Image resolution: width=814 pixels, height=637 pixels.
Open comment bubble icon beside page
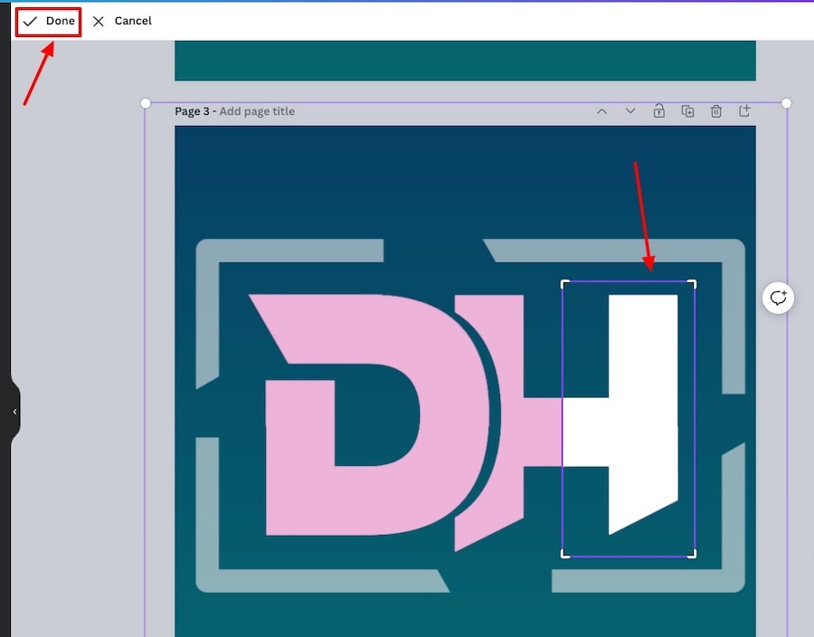pos(778,298)
